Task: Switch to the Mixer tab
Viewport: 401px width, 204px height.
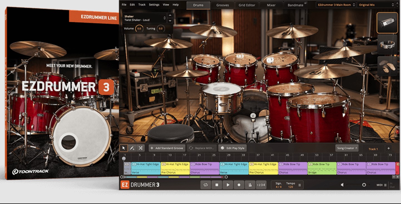Action: 271,5
